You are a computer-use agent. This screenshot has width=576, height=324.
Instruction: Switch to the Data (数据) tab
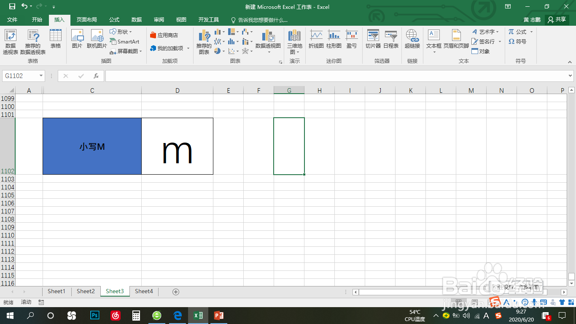[x=137, y=20]
